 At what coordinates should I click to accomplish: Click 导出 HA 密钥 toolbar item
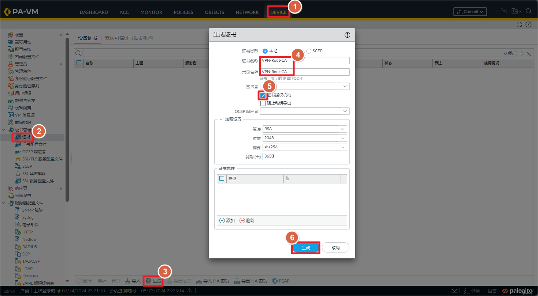(251, 281)
